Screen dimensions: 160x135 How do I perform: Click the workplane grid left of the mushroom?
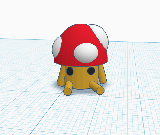click(25, 66)
